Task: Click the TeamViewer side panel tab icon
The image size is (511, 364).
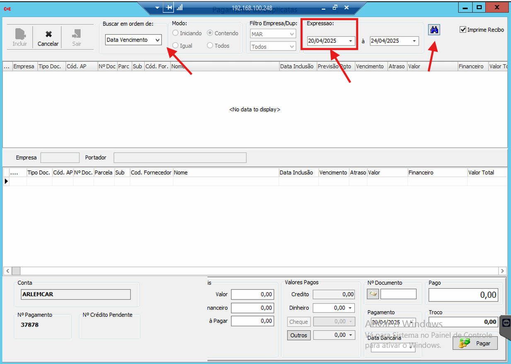Action: pyautogui.click(x=506, y=323)
